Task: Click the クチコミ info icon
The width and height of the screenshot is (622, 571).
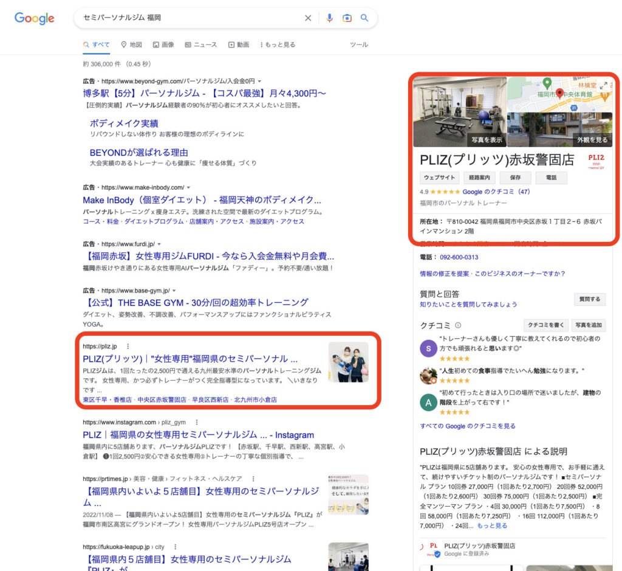Action: click(x=458, y=325)
